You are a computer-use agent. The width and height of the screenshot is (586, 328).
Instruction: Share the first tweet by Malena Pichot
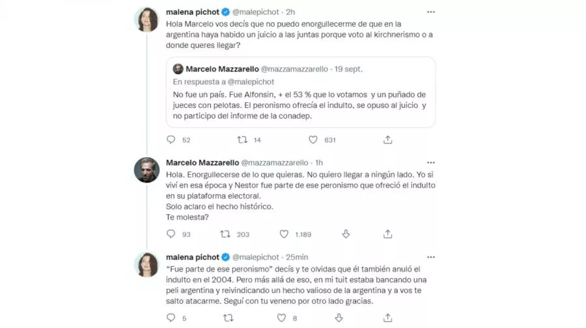[x=387, y=140]
